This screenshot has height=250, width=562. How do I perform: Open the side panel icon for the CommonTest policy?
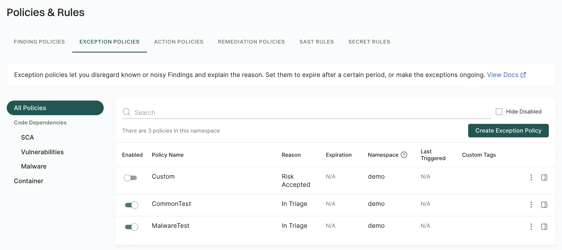[x=544, y=204]
